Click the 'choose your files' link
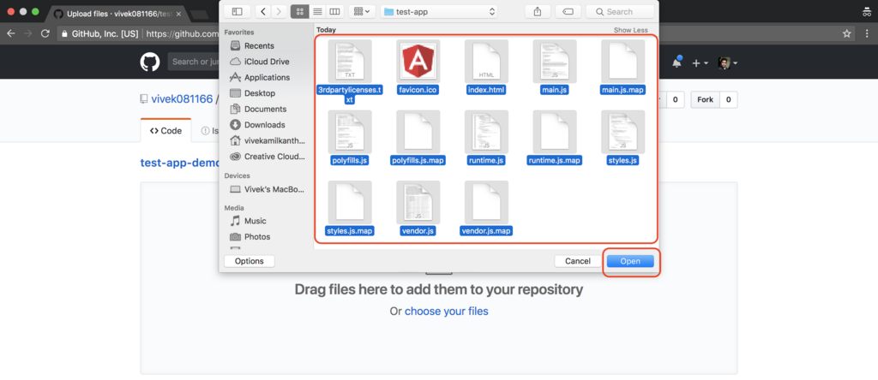 pyautogui.click(x=446, y=312)
